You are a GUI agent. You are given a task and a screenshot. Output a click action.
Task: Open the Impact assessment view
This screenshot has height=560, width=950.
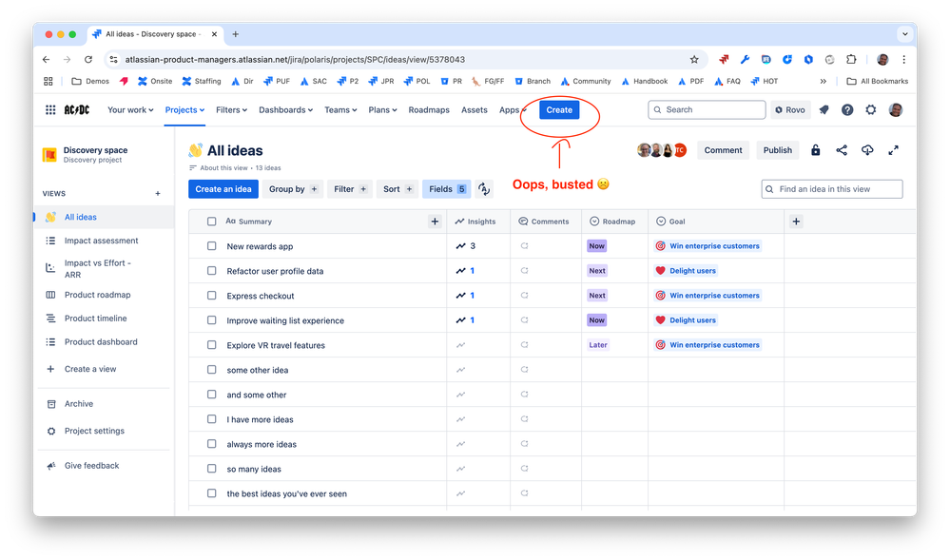[101, 241]
